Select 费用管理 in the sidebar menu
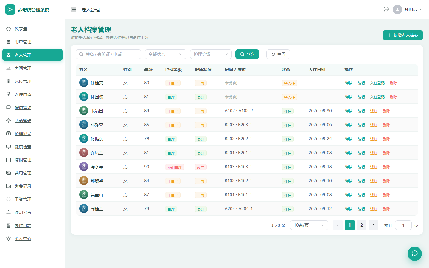The width and height of the screenshot is (429, 268). point(23,173)
